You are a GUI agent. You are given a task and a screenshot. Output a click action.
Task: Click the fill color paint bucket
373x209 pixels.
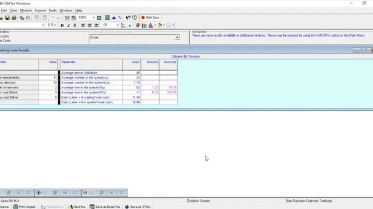point(160,26)
